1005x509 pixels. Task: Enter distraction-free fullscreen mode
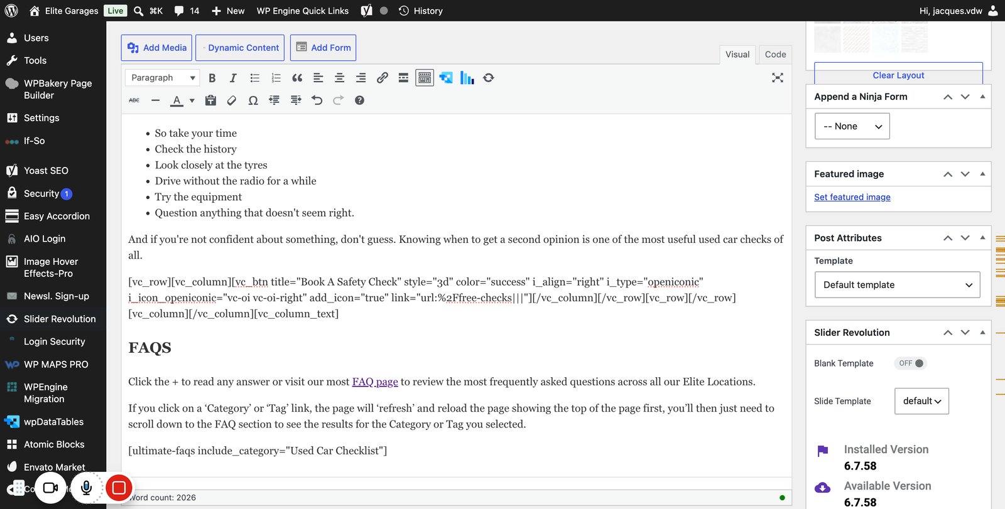(778, 78)
